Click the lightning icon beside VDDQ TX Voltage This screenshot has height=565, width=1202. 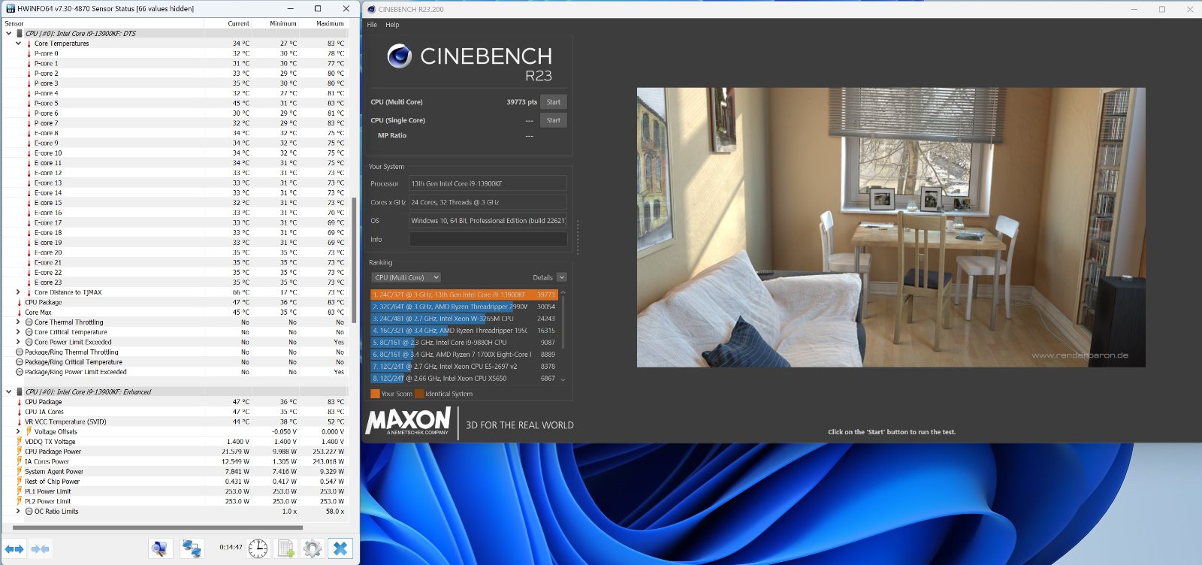tap(20, 442)
